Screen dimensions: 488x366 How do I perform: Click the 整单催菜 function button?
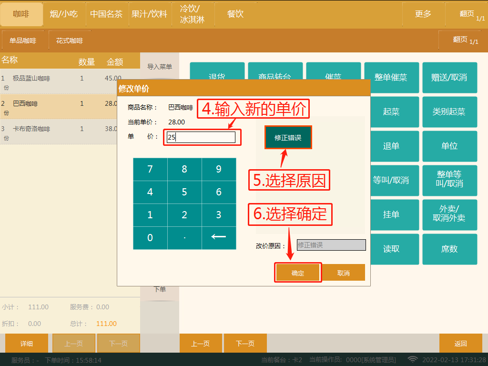(392, 78)
